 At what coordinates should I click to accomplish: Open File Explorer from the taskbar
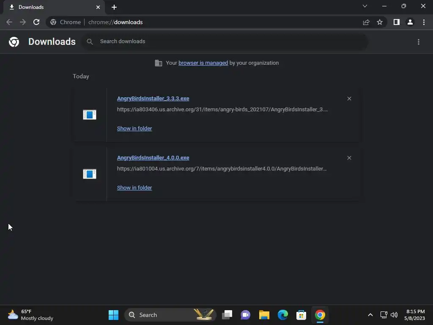tap(264, 315)
